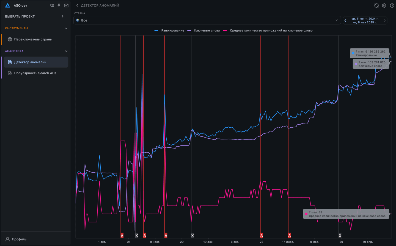Open chart settings via the gear icon

point(384,5)
